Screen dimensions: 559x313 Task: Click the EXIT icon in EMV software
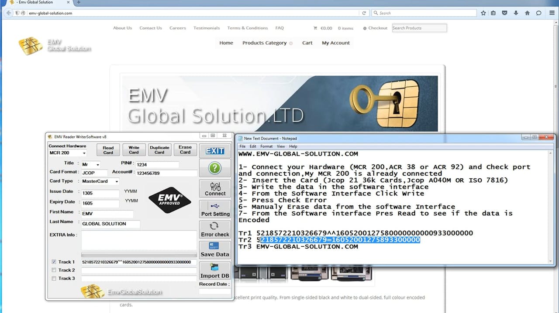tap(214, 150)
